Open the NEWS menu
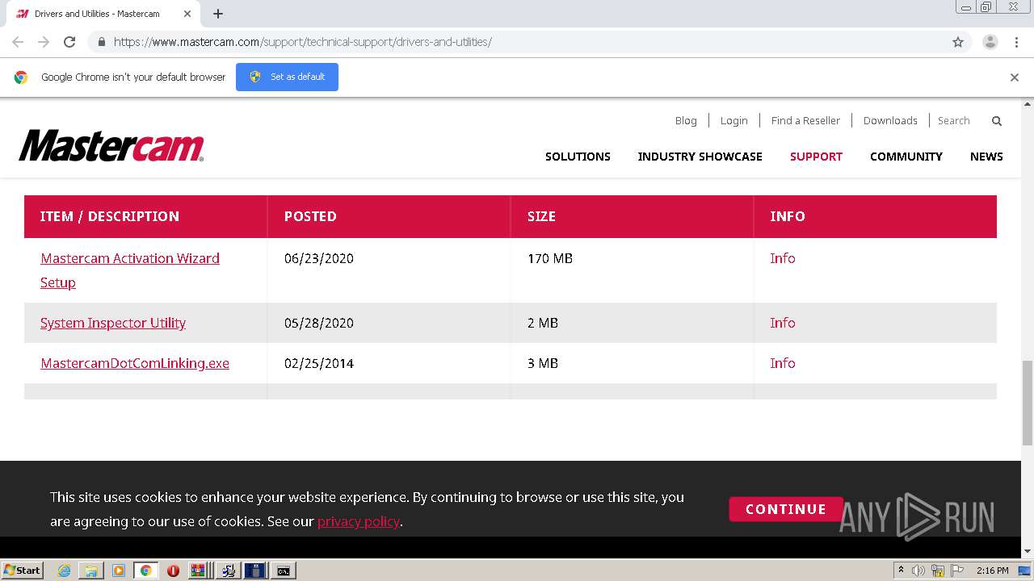The image size is (1034, 581). [x=986, y=157]
